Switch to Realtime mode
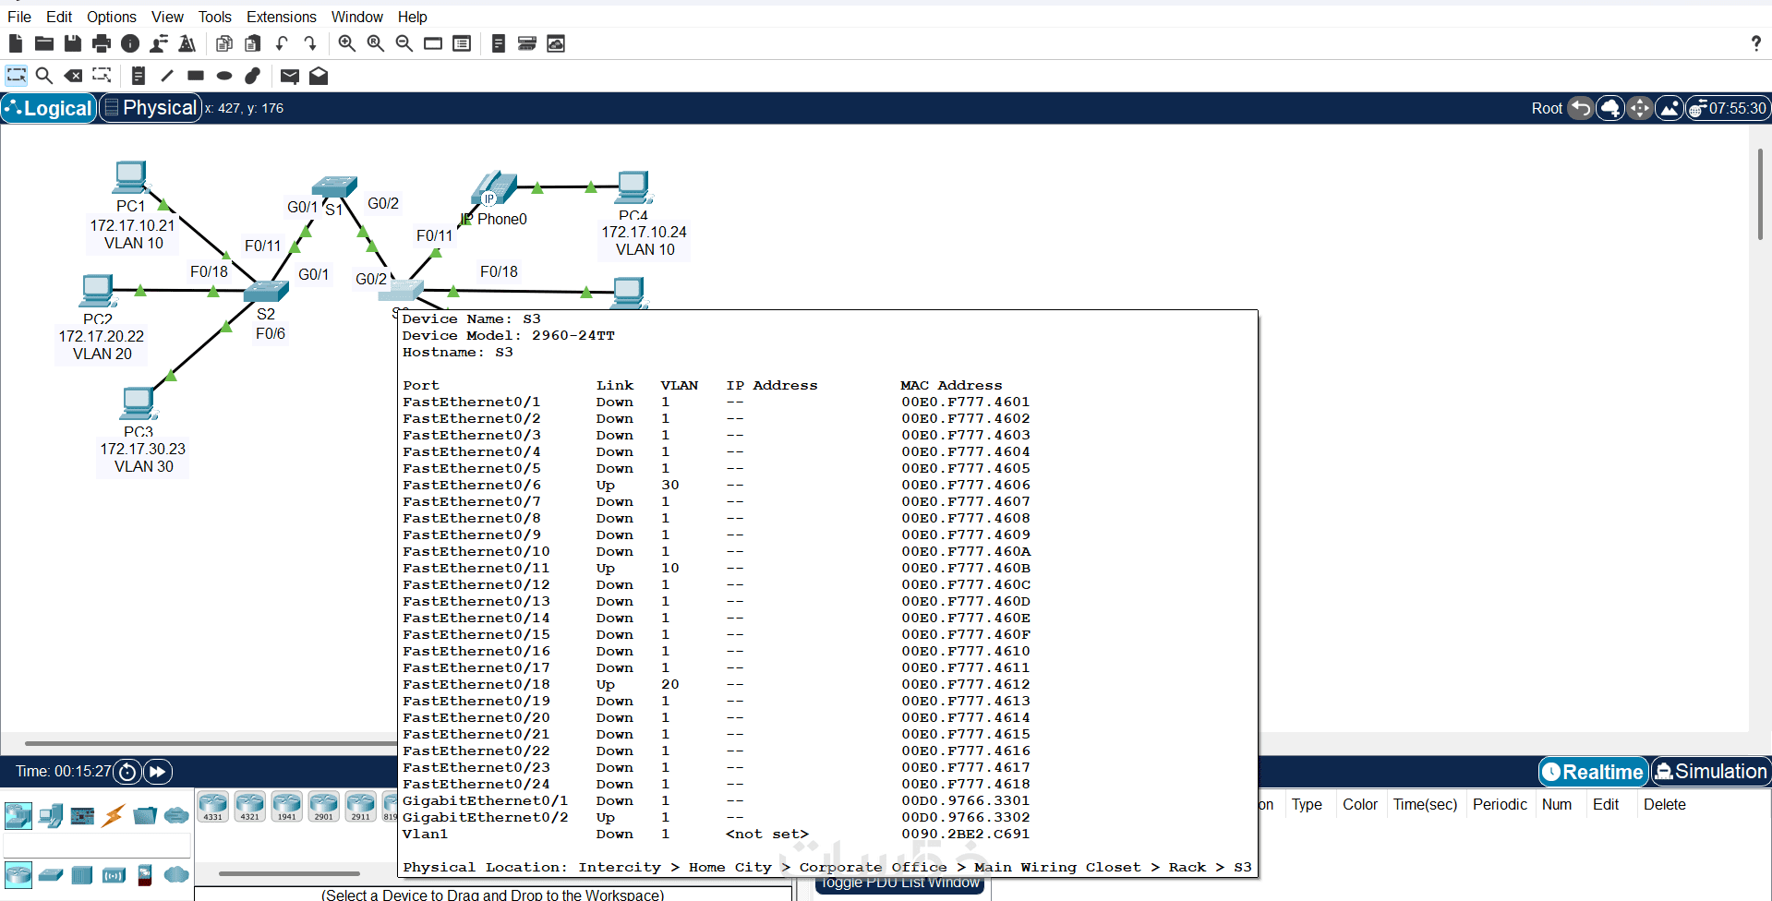This screenshot has width=1772, height=901. (x=1594, y=772)
